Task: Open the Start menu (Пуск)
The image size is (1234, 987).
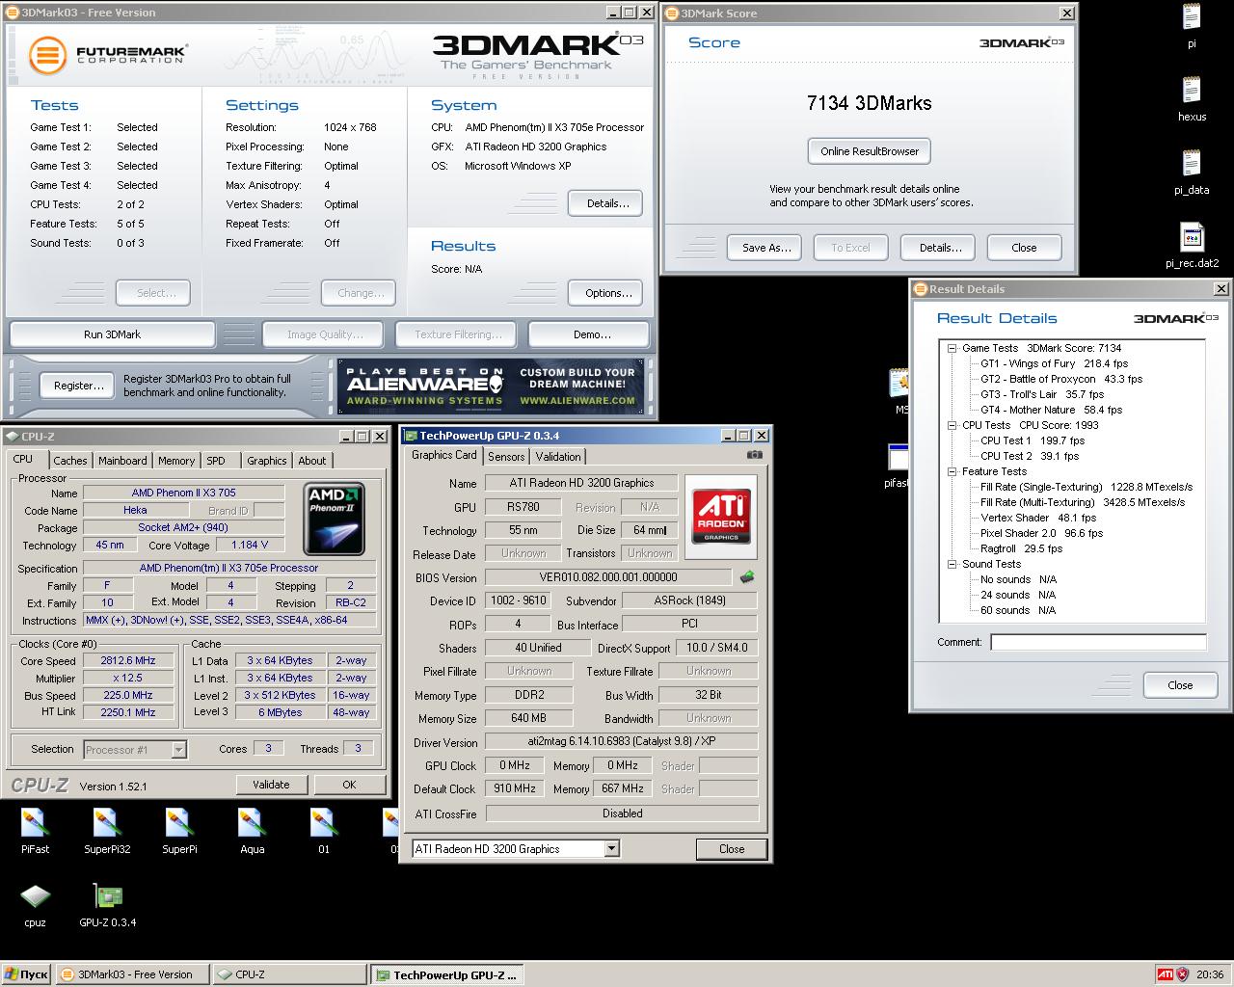Action: [26, 974]
